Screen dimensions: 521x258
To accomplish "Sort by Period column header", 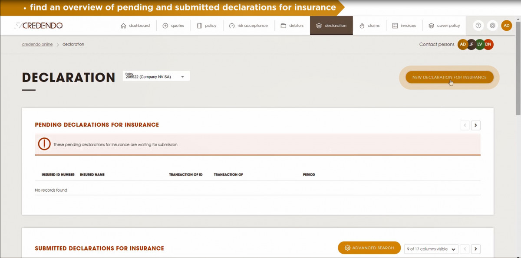I will (309, 175).
